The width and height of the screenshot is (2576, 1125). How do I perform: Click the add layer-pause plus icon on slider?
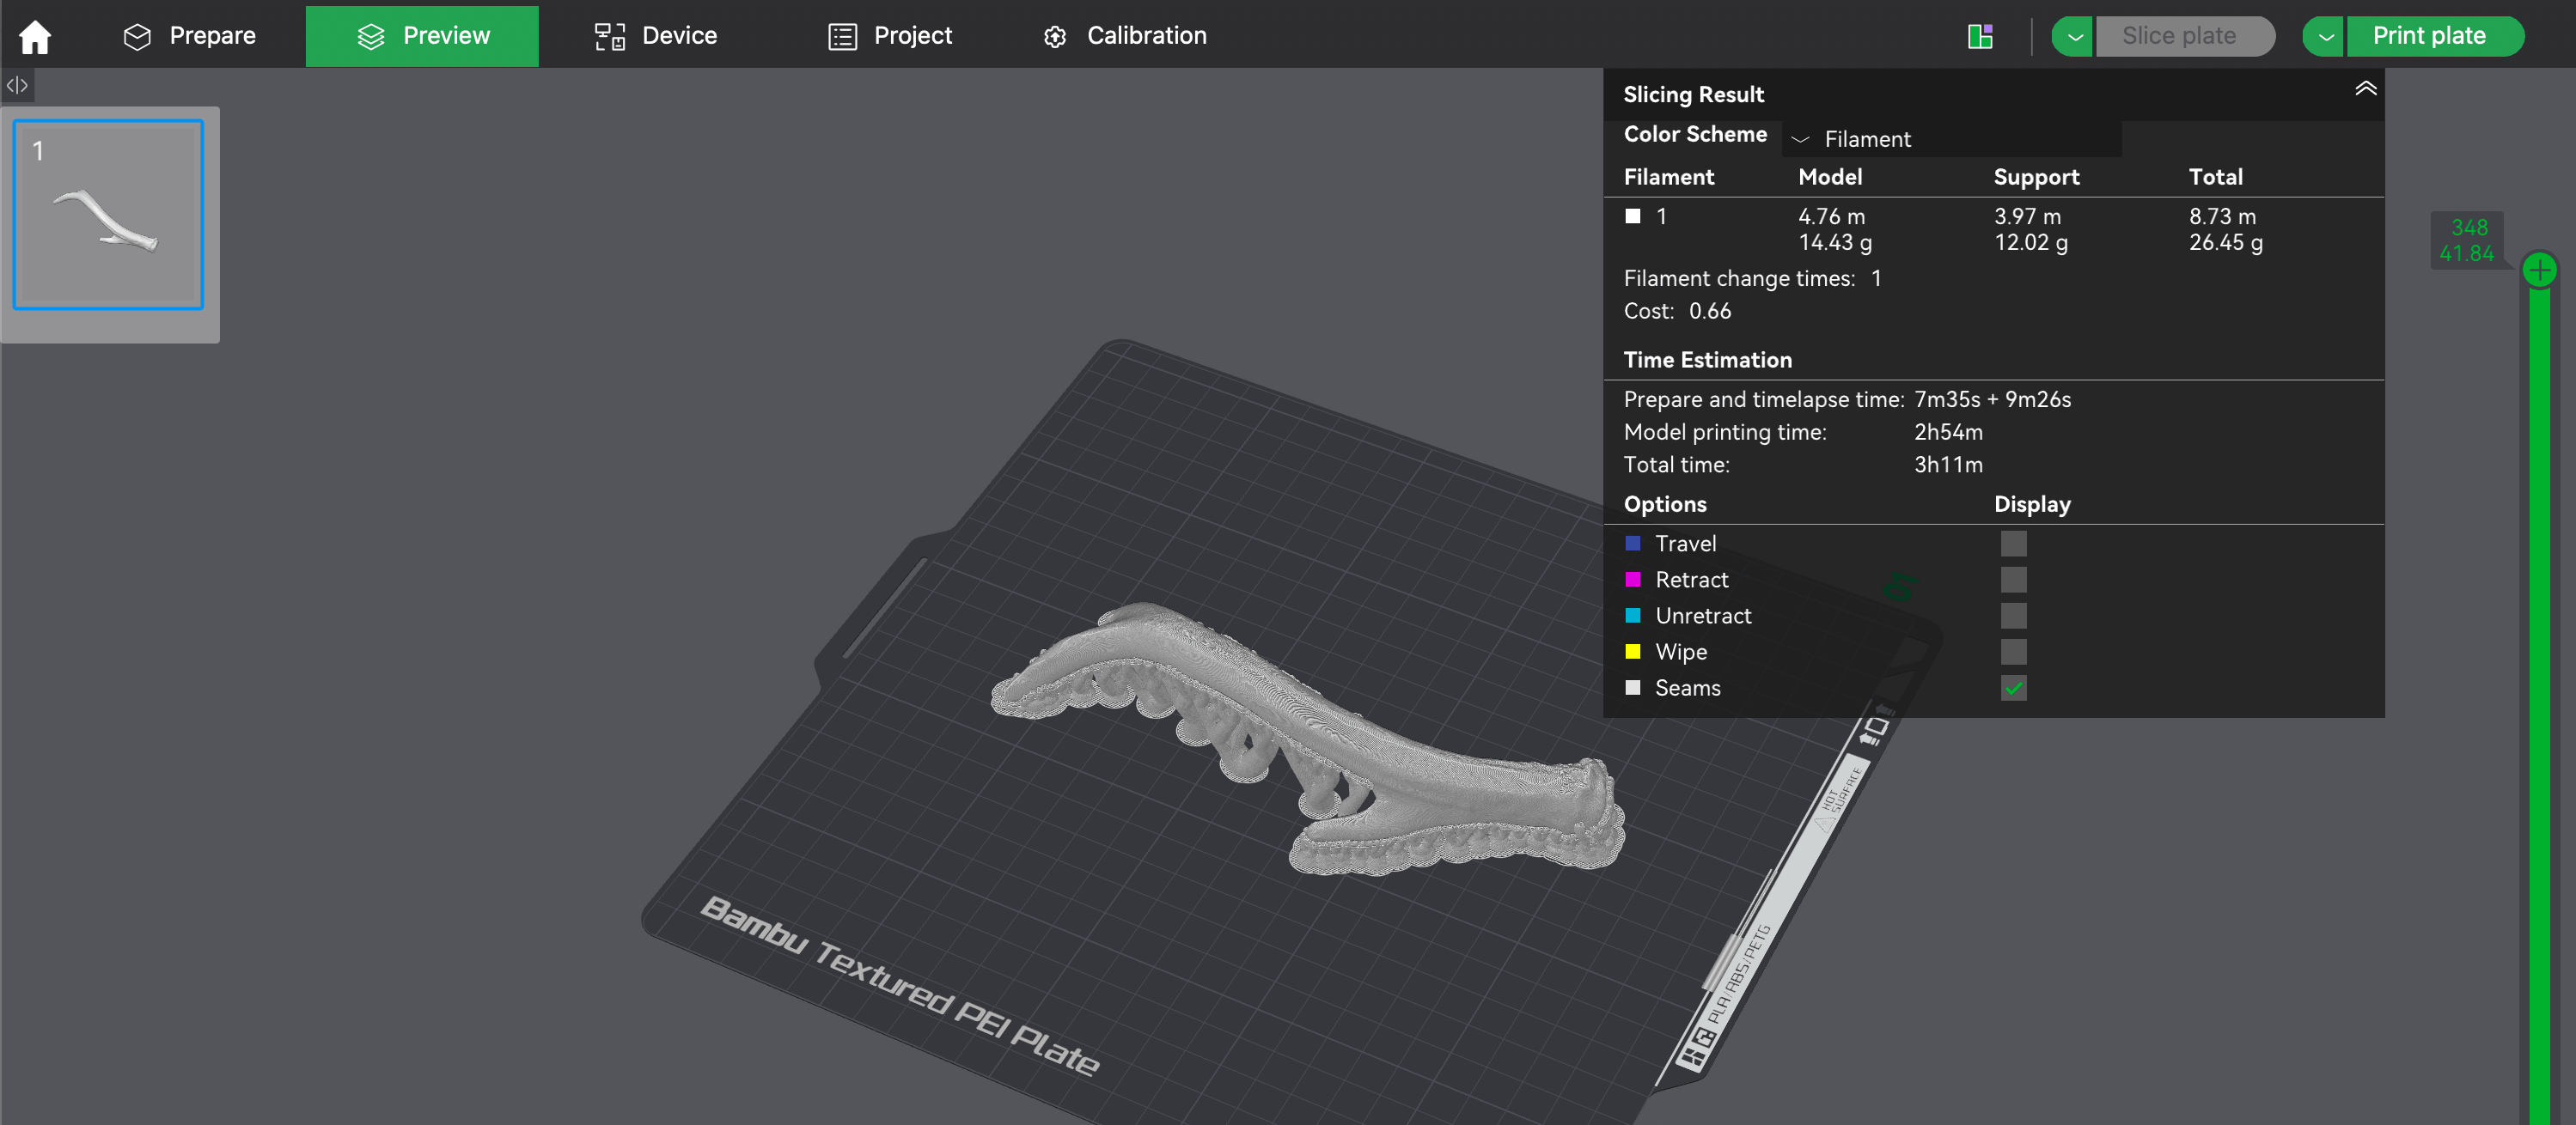2539,268
